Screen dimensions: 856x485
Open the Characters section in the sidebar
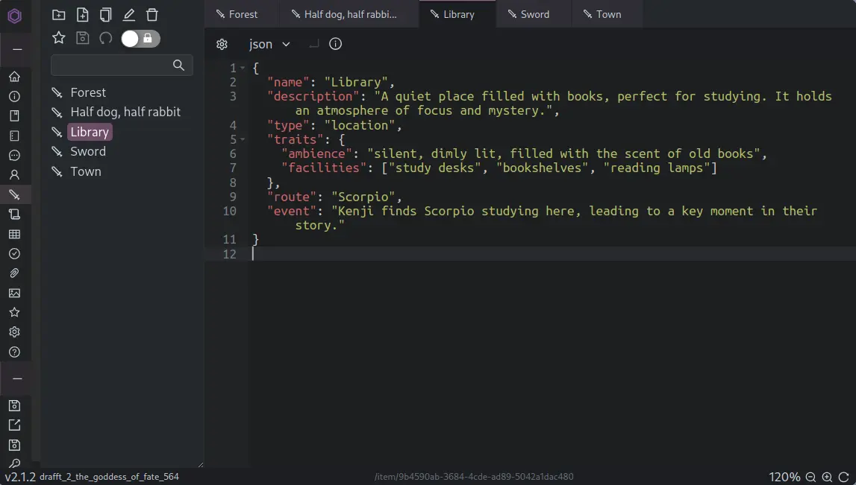click(15, 174)
